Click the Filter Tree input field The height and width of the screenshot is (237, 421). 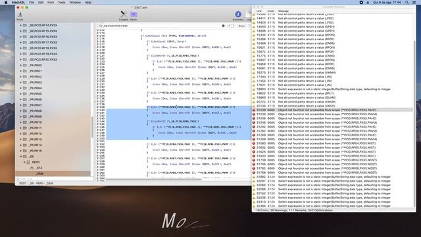click(54, 178)
